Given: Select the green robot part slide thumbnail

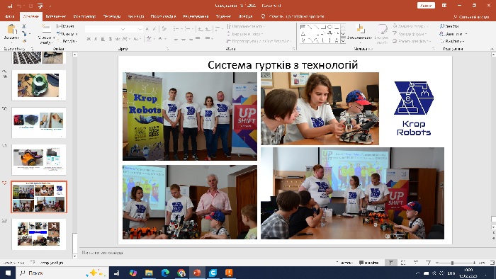Looking at the screenshot, I should 38,85.
